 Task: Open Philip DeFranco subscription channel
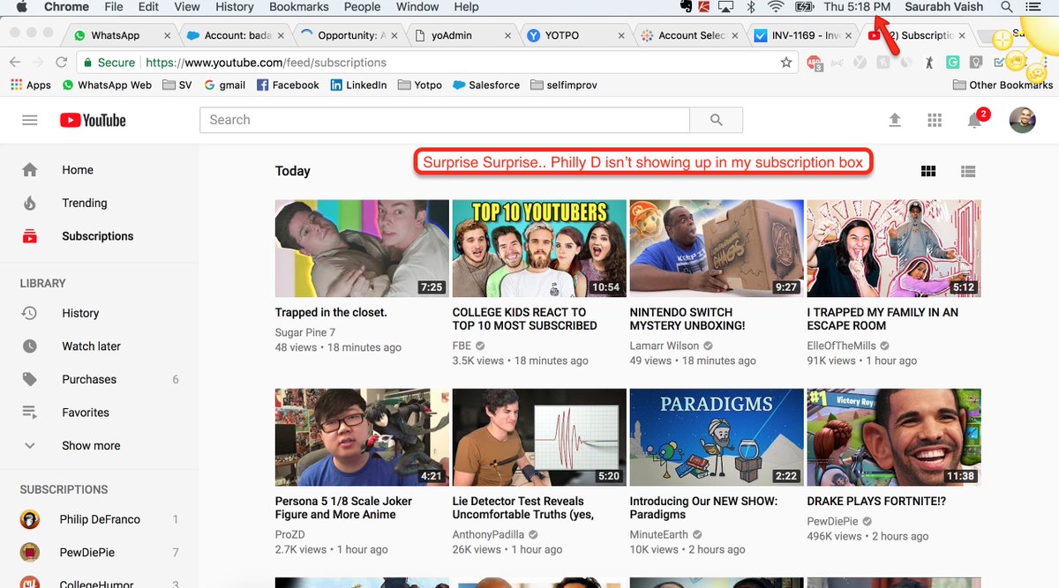[99, 519]
